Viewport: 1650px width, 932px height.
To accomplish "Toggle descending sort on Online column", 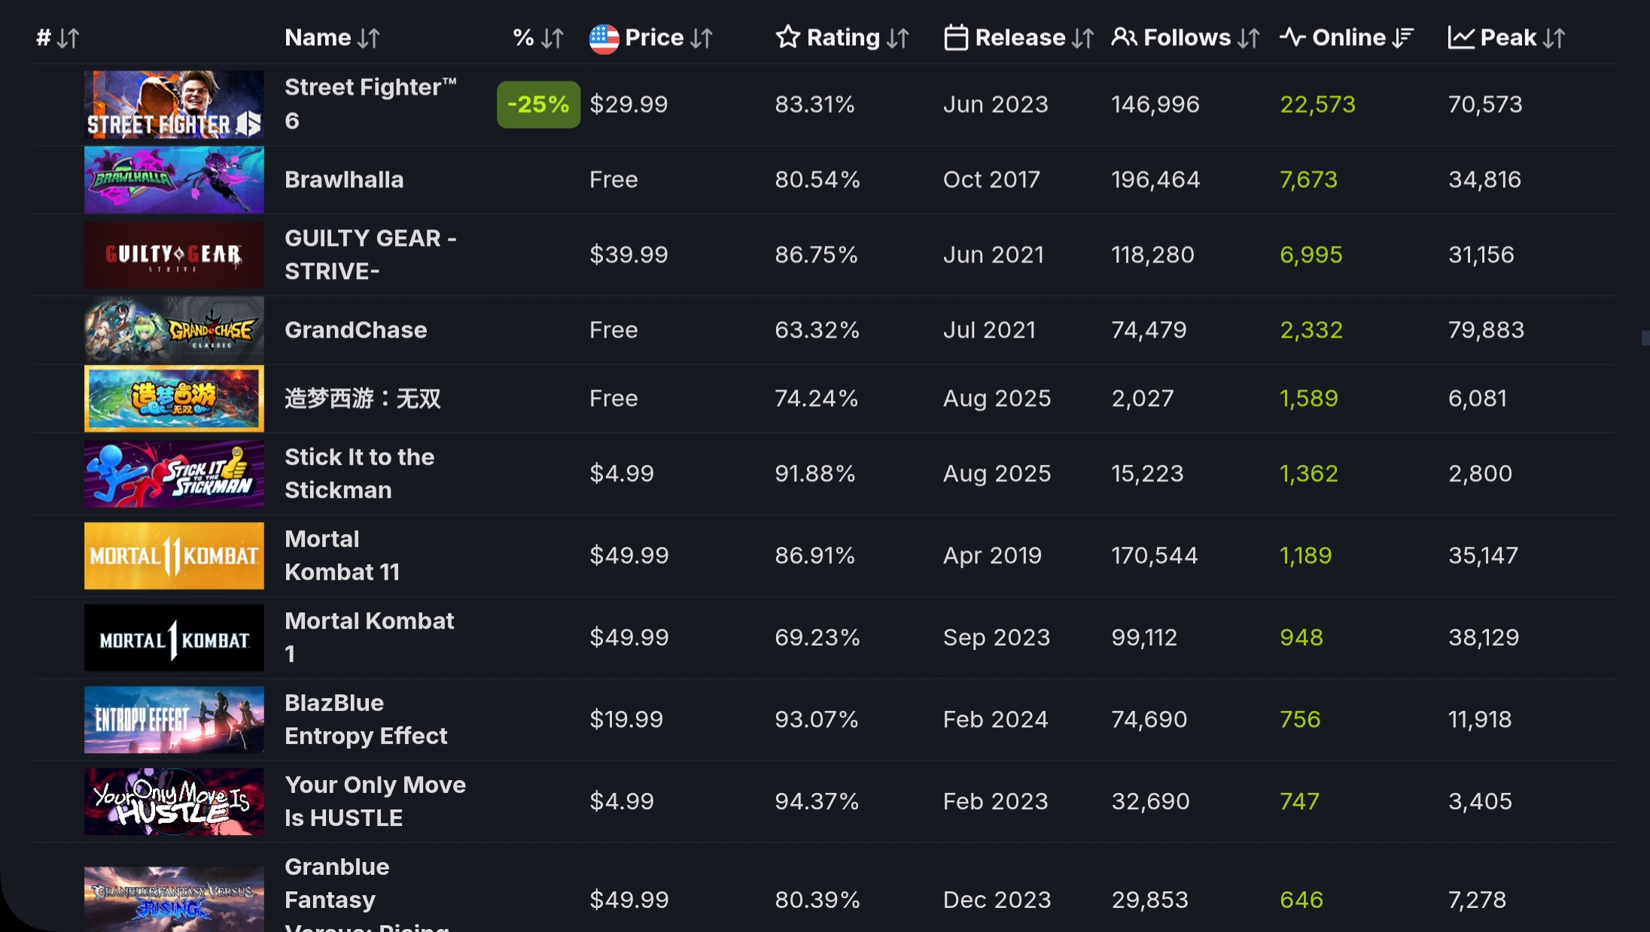I will pyautogui.click(x=1403, y=38).
